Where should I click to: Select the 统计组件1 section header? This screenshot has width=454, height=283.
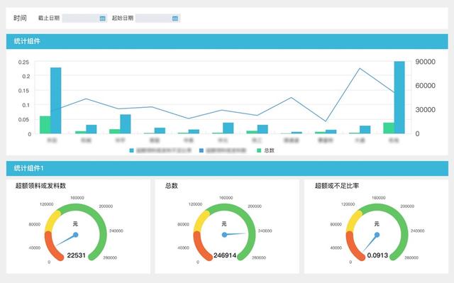(x=227, y=168)
